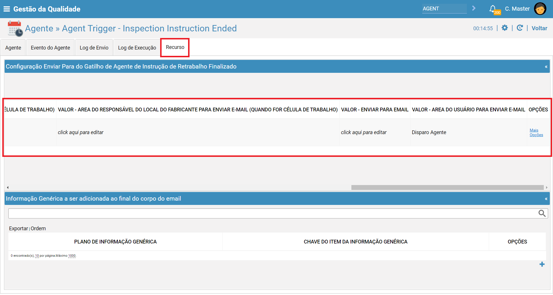Click the generic information search field
The width and height of the screenshot is (553, 295).
273,214
